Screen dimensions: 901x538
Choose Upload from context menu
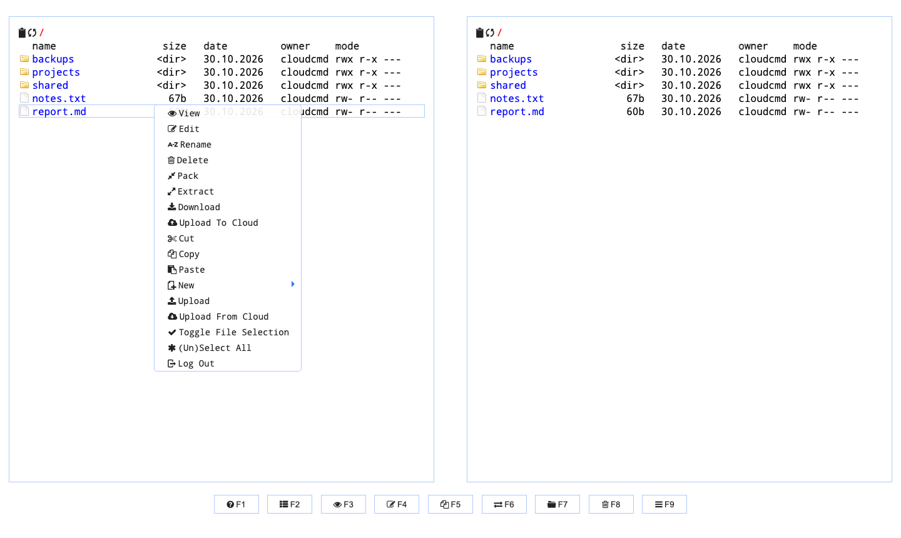pos(228,301)
